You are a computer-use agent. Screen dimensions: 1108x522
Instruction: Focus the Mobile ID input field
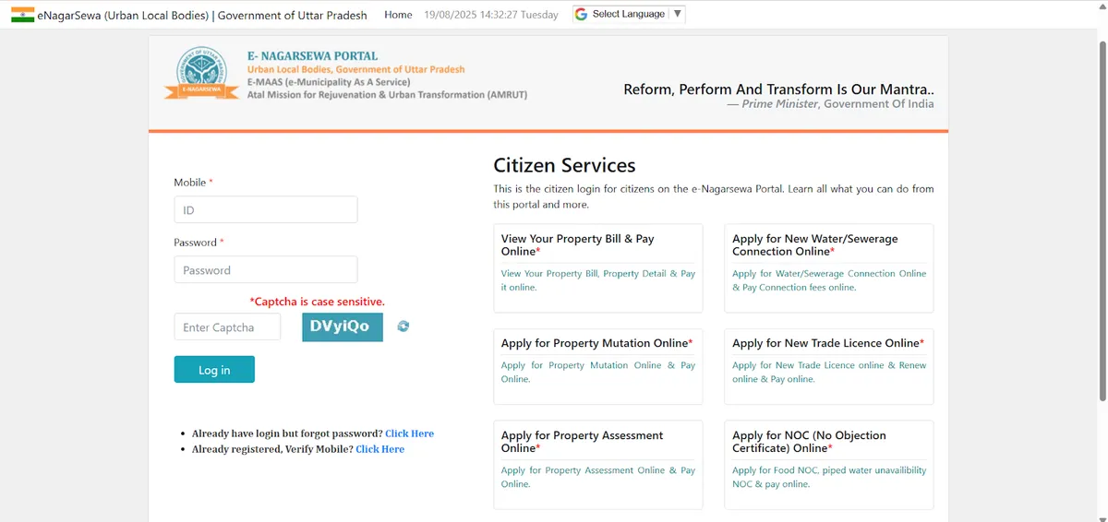tap(265, 210)
